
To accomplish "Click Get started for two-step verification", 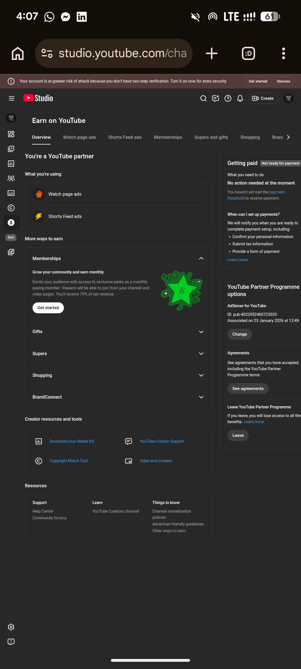I will (x=258, y=81).
